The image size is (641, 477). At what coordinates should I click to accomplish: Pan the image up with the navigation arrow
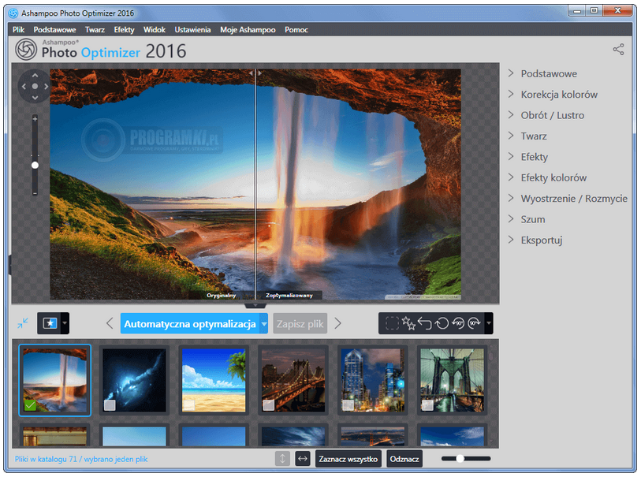pyautogui.click(x=35, y=76)
